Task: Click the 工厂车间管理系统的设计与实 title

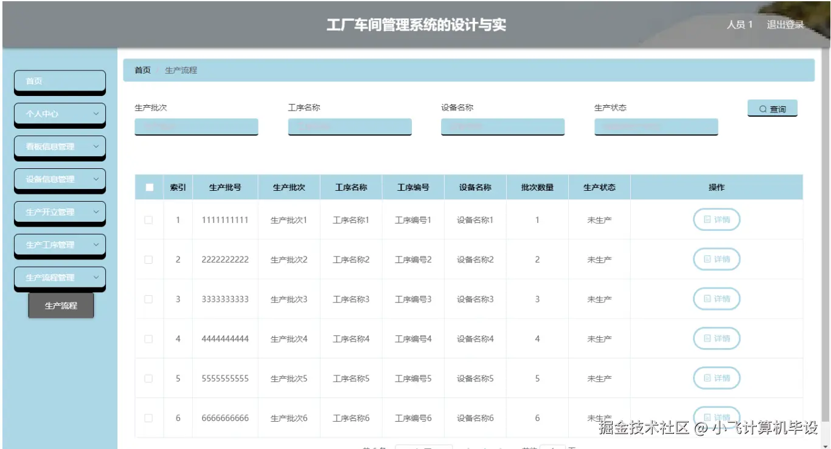Action: click(416, 25)
